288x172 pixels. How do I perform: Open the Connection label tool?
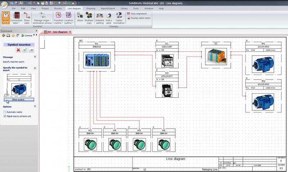click(16, 18)
